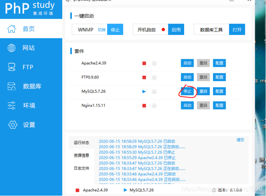
Task: Click Apache2.4.39 red square in status bar
Action: [78, 190]
